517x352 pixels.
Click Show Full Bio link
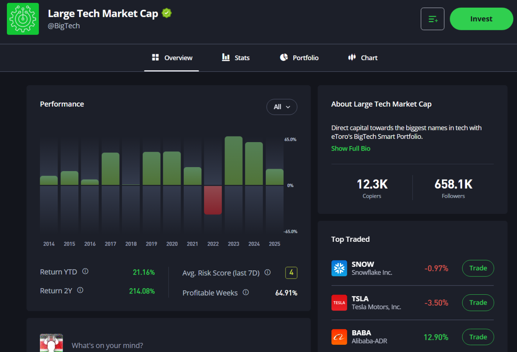(x=351, y=148)
